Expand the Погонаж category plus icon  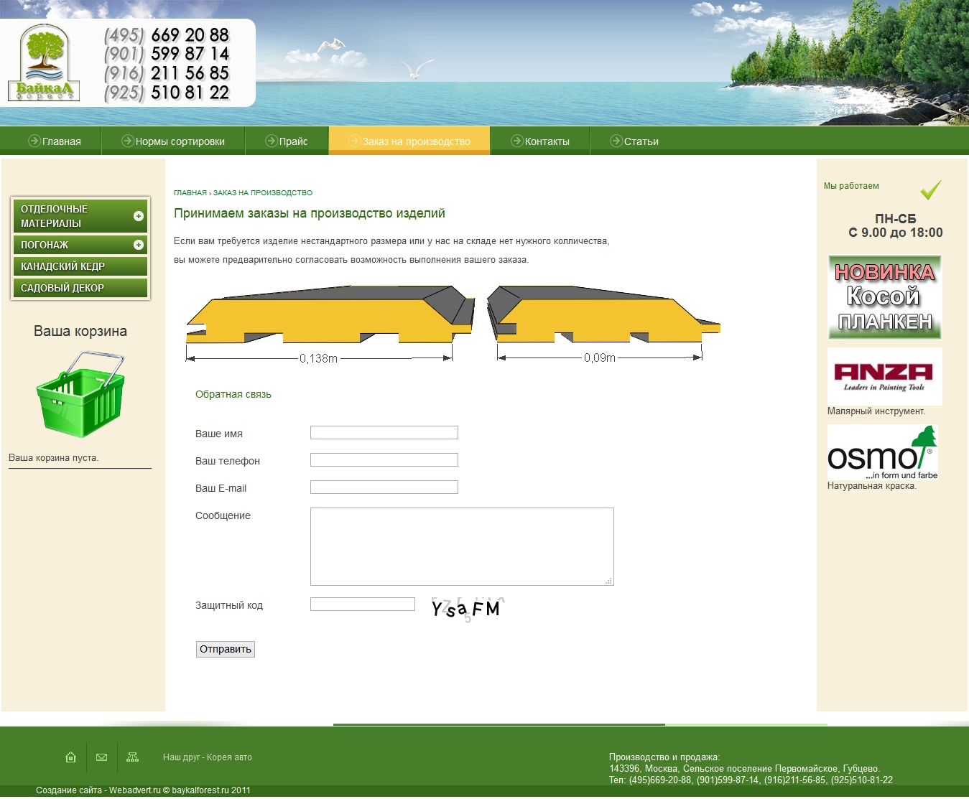(x=139, y=245)
